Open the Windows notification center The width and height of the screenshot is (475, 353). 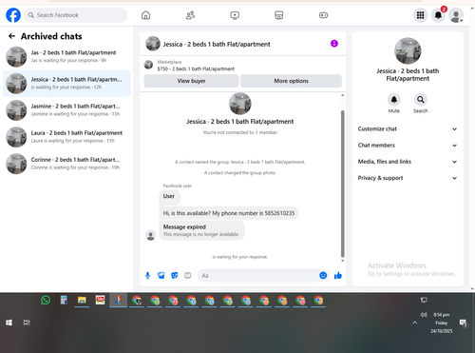(464, 323)
